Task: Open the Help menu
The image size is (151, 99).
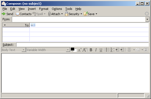Action: click(x=78, y=9)
